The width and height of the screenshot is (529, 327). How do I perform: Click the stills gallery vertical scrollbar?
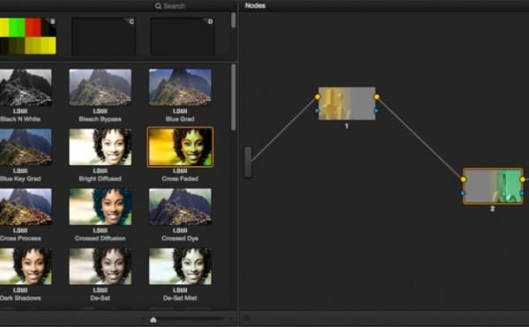[234, 98]
